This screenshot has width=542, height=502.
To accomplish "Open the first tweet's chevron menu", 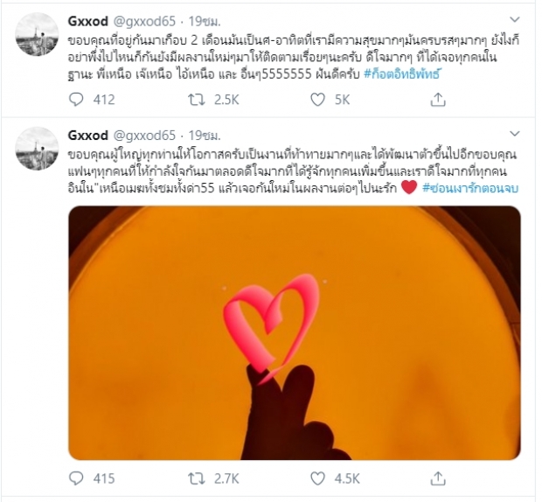I will click(x=515, y=20).
